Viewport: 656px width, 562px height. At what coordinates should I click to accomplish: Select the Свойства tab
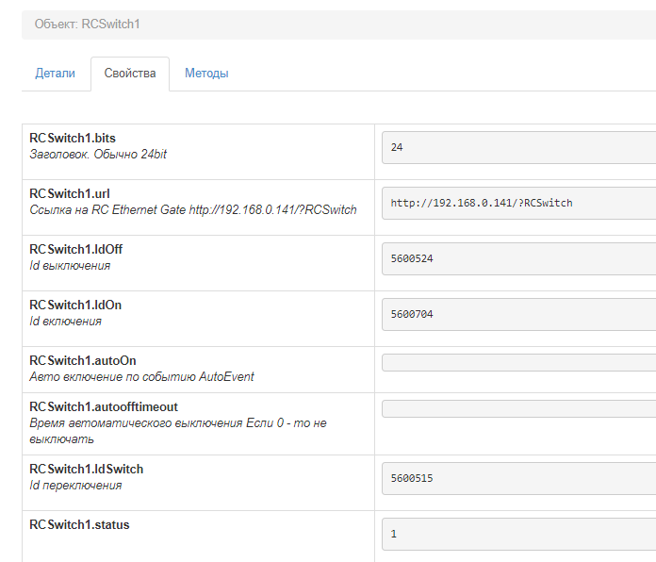coord(130,74)
